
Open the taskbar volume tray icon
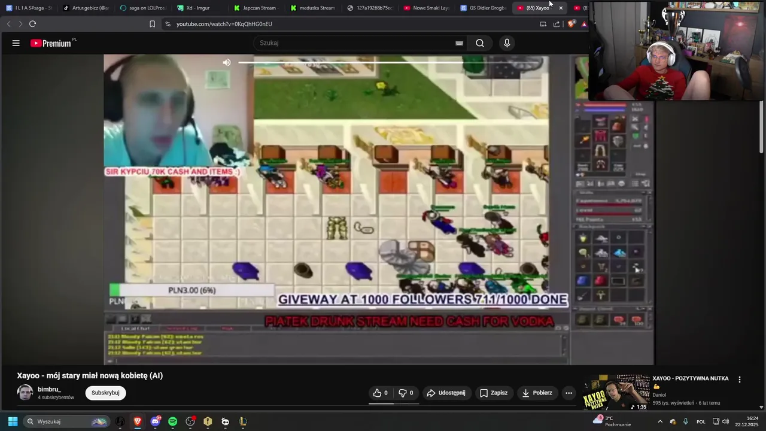click(726, 421)
